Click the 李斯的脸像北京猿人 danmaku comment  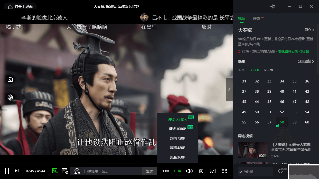pos(44,18)
